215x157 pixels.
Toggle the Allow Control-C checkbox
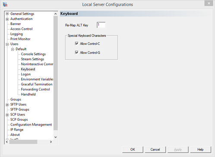click(x=76, y=44)
